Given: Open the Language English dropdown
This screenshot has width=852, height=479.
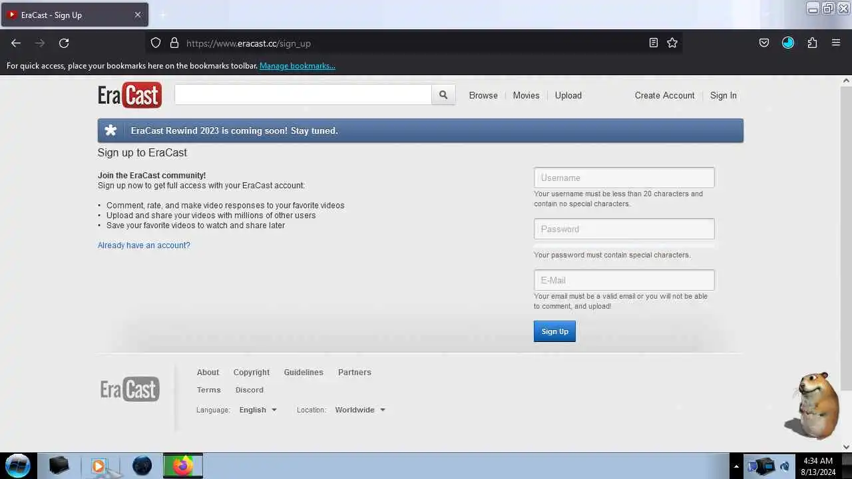Looking at the screenshot, I should [x=258, y=410].
